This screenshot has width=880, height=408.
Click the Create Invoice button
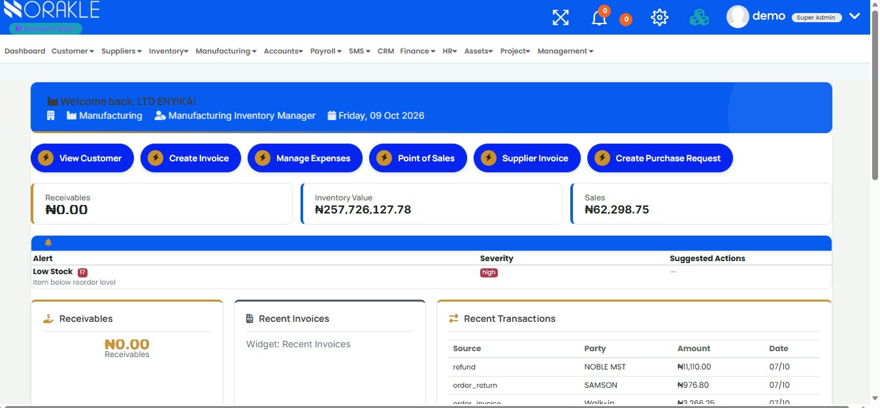pos(191,158)
